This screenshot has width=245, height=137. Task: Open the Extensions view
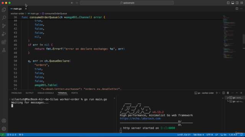(x=4, y=42)
